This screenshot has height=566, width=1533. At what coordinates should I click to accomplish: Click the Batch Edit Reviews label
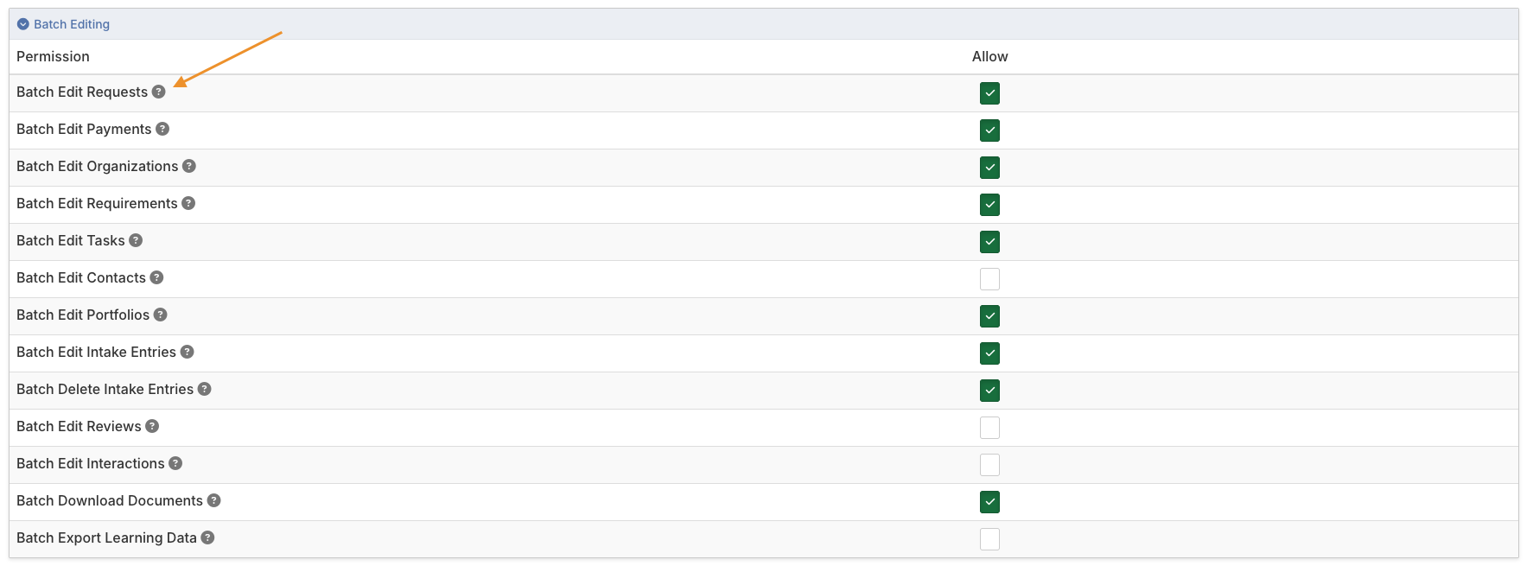click(79, 426)
